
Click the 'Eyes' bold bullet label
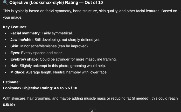click(15, 53)
